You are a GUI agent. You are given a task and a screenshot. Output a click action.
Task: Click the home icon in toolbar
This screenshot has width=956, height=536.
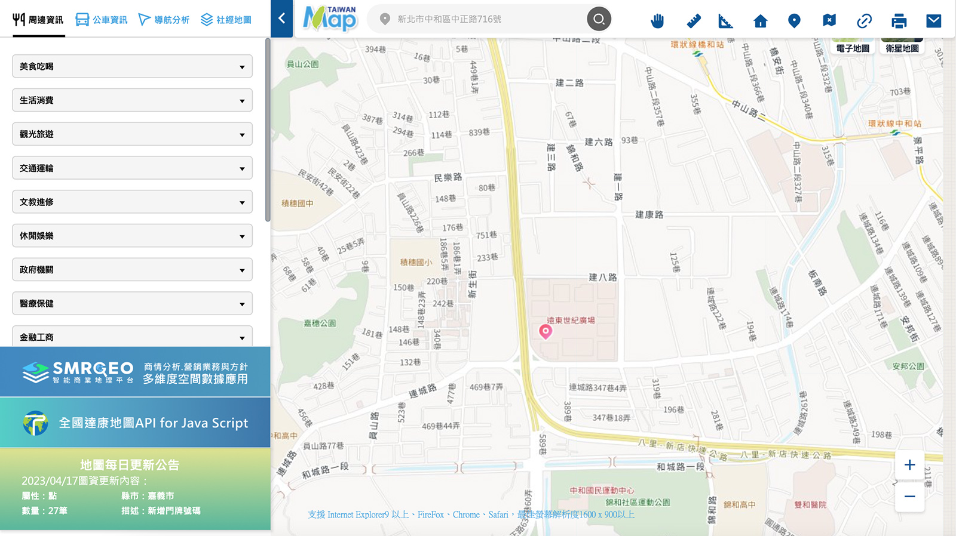[x=760, y=21]
